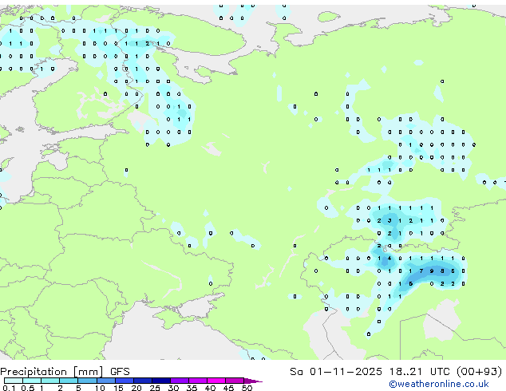Click the 'Precipitation [mm]' title text
This screenshot has width=506, height=391.
pyautogui.click(x=52, y=372)
